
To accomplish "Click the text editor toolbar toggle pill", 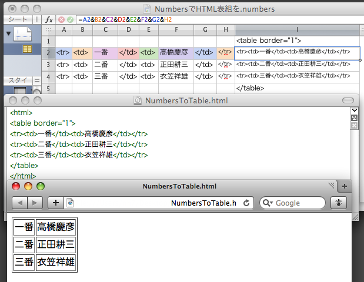I will [x=348, y=100].
